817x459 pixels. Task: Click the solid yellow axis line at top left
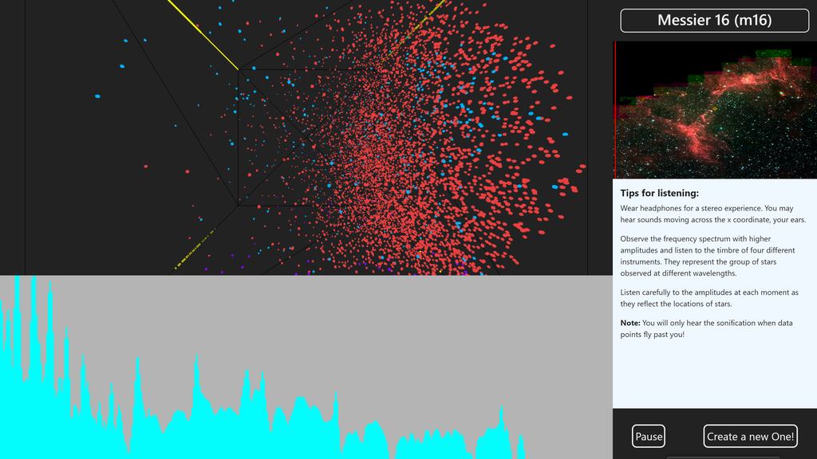click(203, 34)
